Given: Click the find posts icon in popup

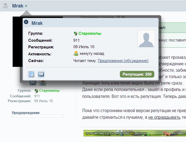Looking at the screenshot, I should tap(31, 74).
